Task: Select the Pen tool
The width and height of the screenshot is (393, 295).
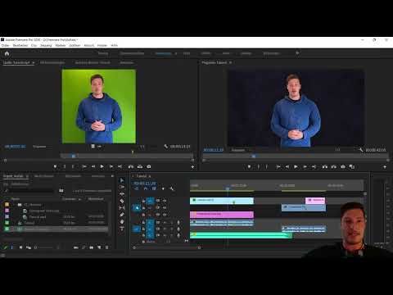Action: tap(122, 215)
